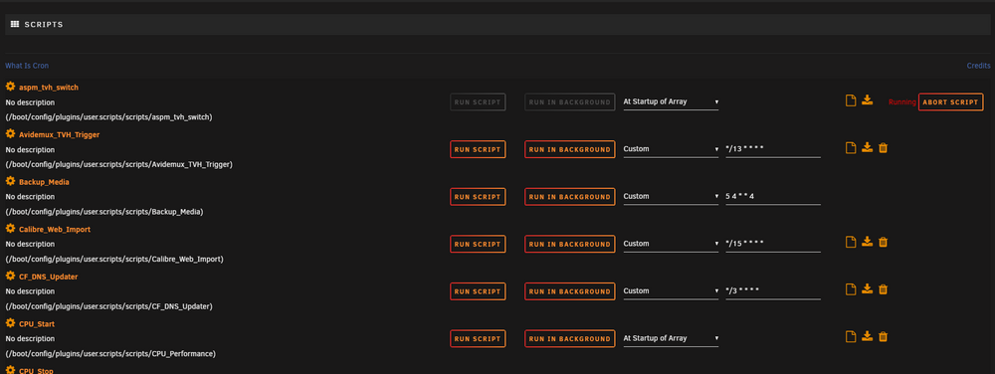Delete log trash icon for CPU_Start

pos(883,336)
